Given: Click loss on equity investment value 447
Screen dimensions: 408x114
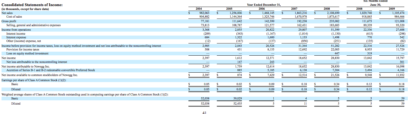Looking at the screenshot, I should point(337,53).
